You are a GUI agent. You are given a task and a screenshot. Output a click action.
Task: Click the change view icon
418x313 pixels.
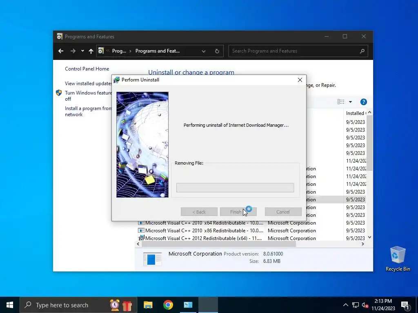coord(341,101)
